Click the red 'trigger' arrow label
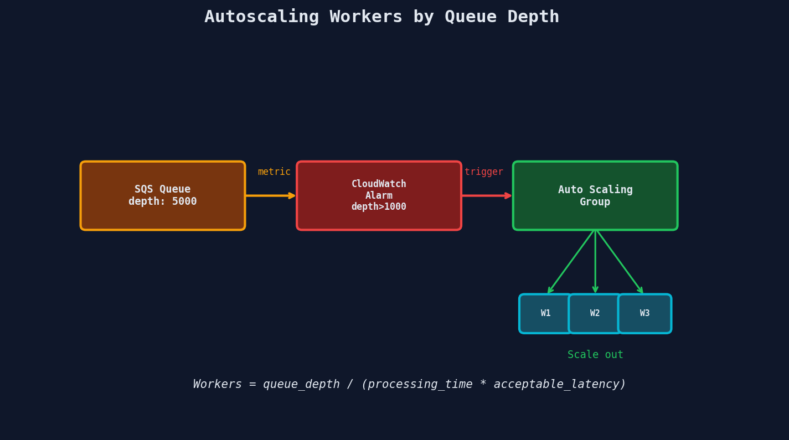This screenshot has width=789, height=440. [484, 172]
